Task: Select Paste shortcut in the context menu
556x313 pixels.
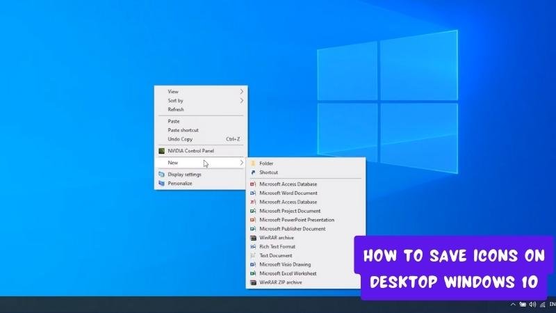Action: pos(201,130)
